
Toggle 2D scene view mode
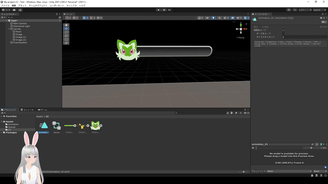click(x=207, y=18)
